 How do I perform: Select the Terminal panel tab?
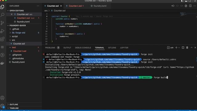click(x=99, y=48)
